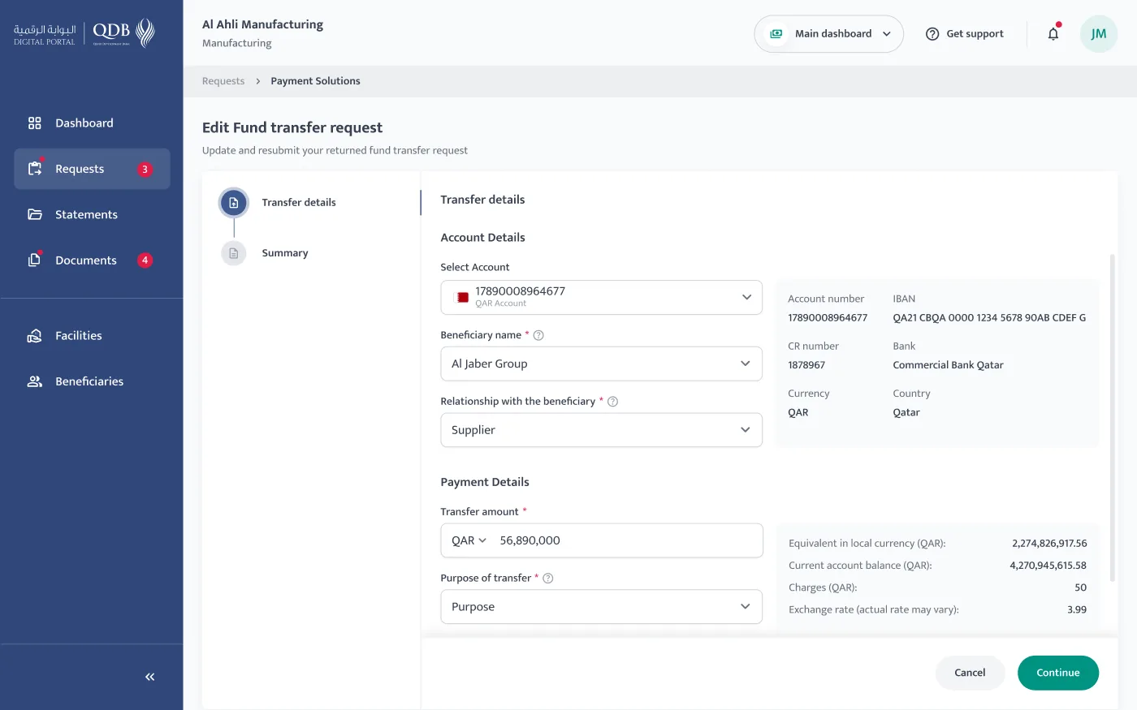
Task: Open Beneficiaries menu item
Action: (x=92, y=381)
